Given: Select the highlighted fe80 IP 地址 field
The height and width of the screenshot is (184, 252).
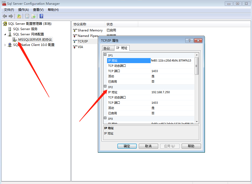Looking at the screenshot, I should point(129,60).
